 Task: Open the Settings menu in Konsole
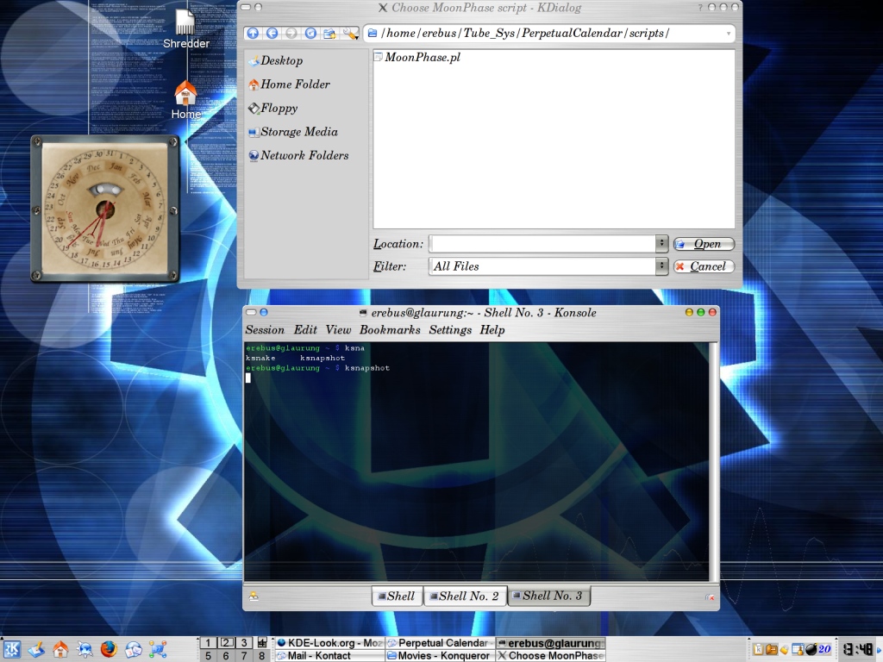(x=450, y=330)
